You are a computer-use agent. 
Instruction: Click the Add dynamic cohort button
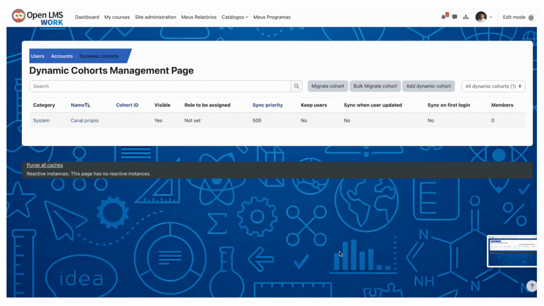pos(428,86)
